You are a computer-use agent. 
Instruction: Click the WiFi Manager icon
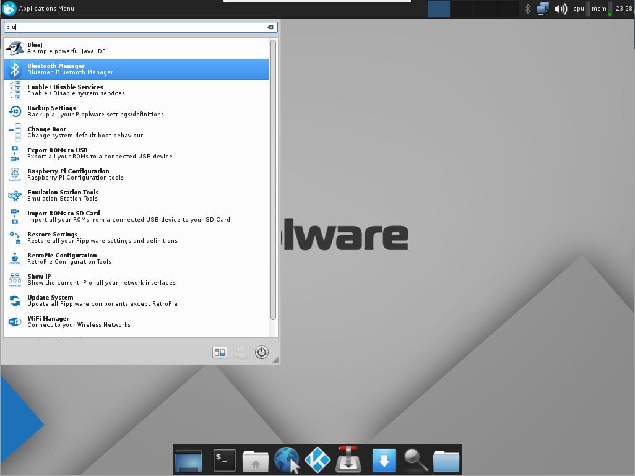[x=15, y=322]
